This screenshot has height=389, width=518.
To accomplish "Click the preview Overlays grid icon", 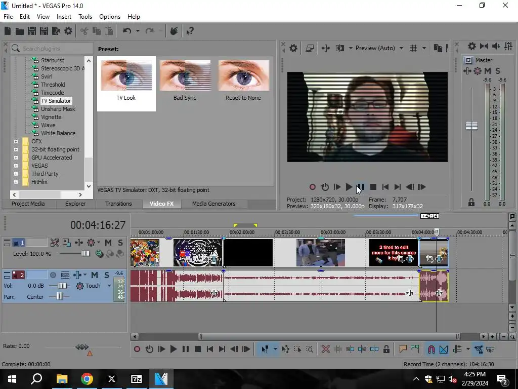I will click(x=413, y=48).
